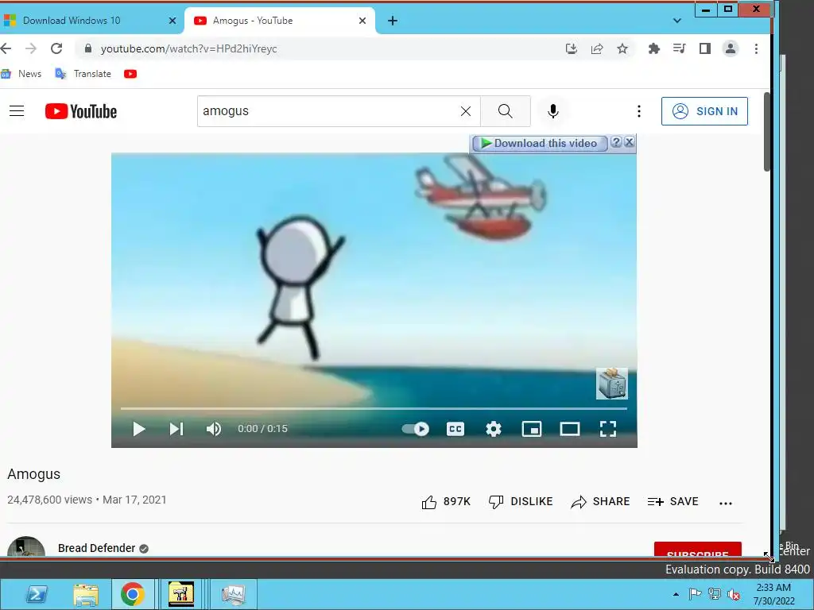Viewport: 814px width, 610px height.
Task: Open help for download overlay
Action: pos(616,142)
